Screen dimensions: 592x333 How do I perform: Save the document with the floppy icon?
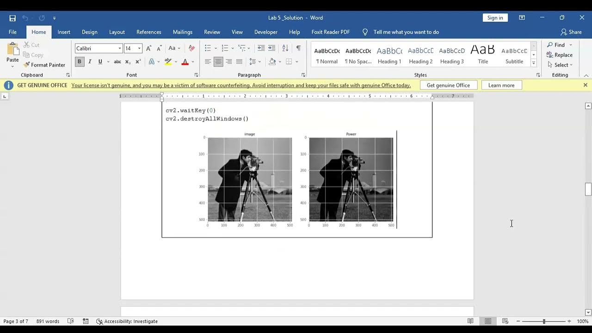(x=12, y=18)
